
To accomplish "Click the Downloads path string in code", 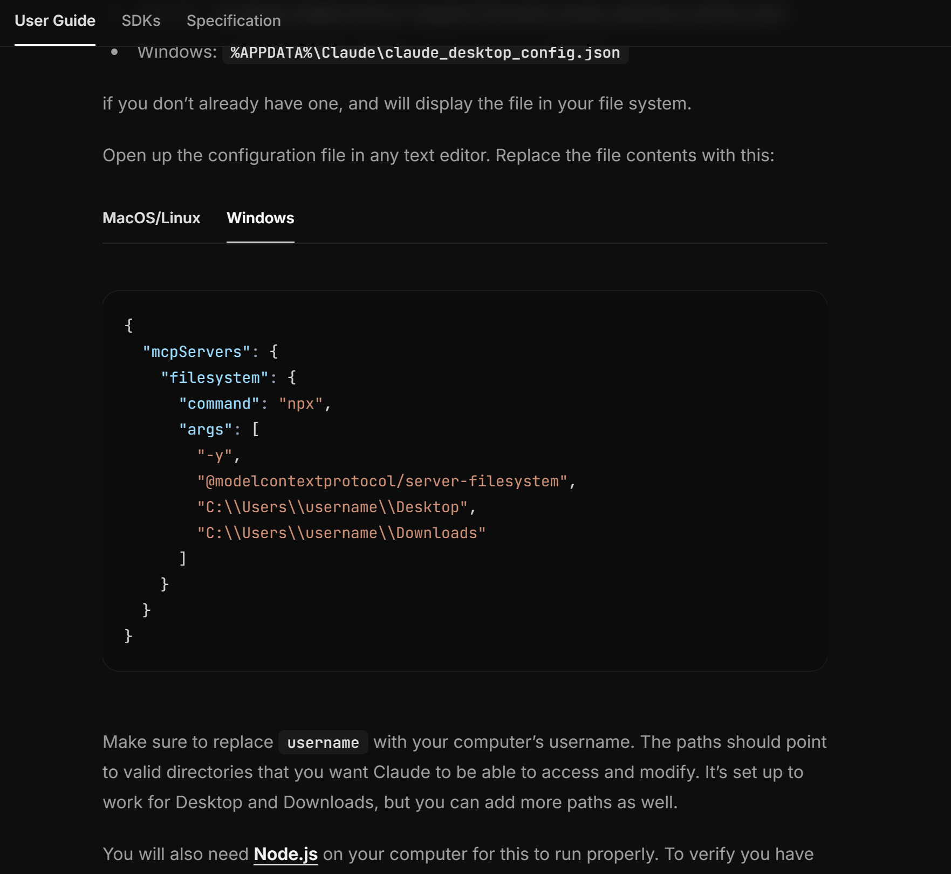I will [341, 533].
